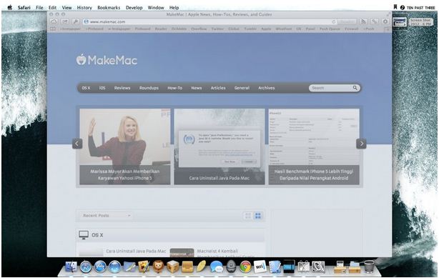Go to the Reviews nav item
Viewport: 439px width, 278px height.
122,88
